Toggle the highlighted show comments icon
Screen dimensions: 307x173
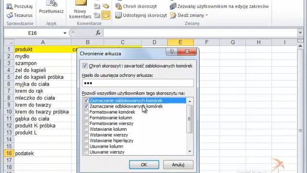click(x=106, y=15)
